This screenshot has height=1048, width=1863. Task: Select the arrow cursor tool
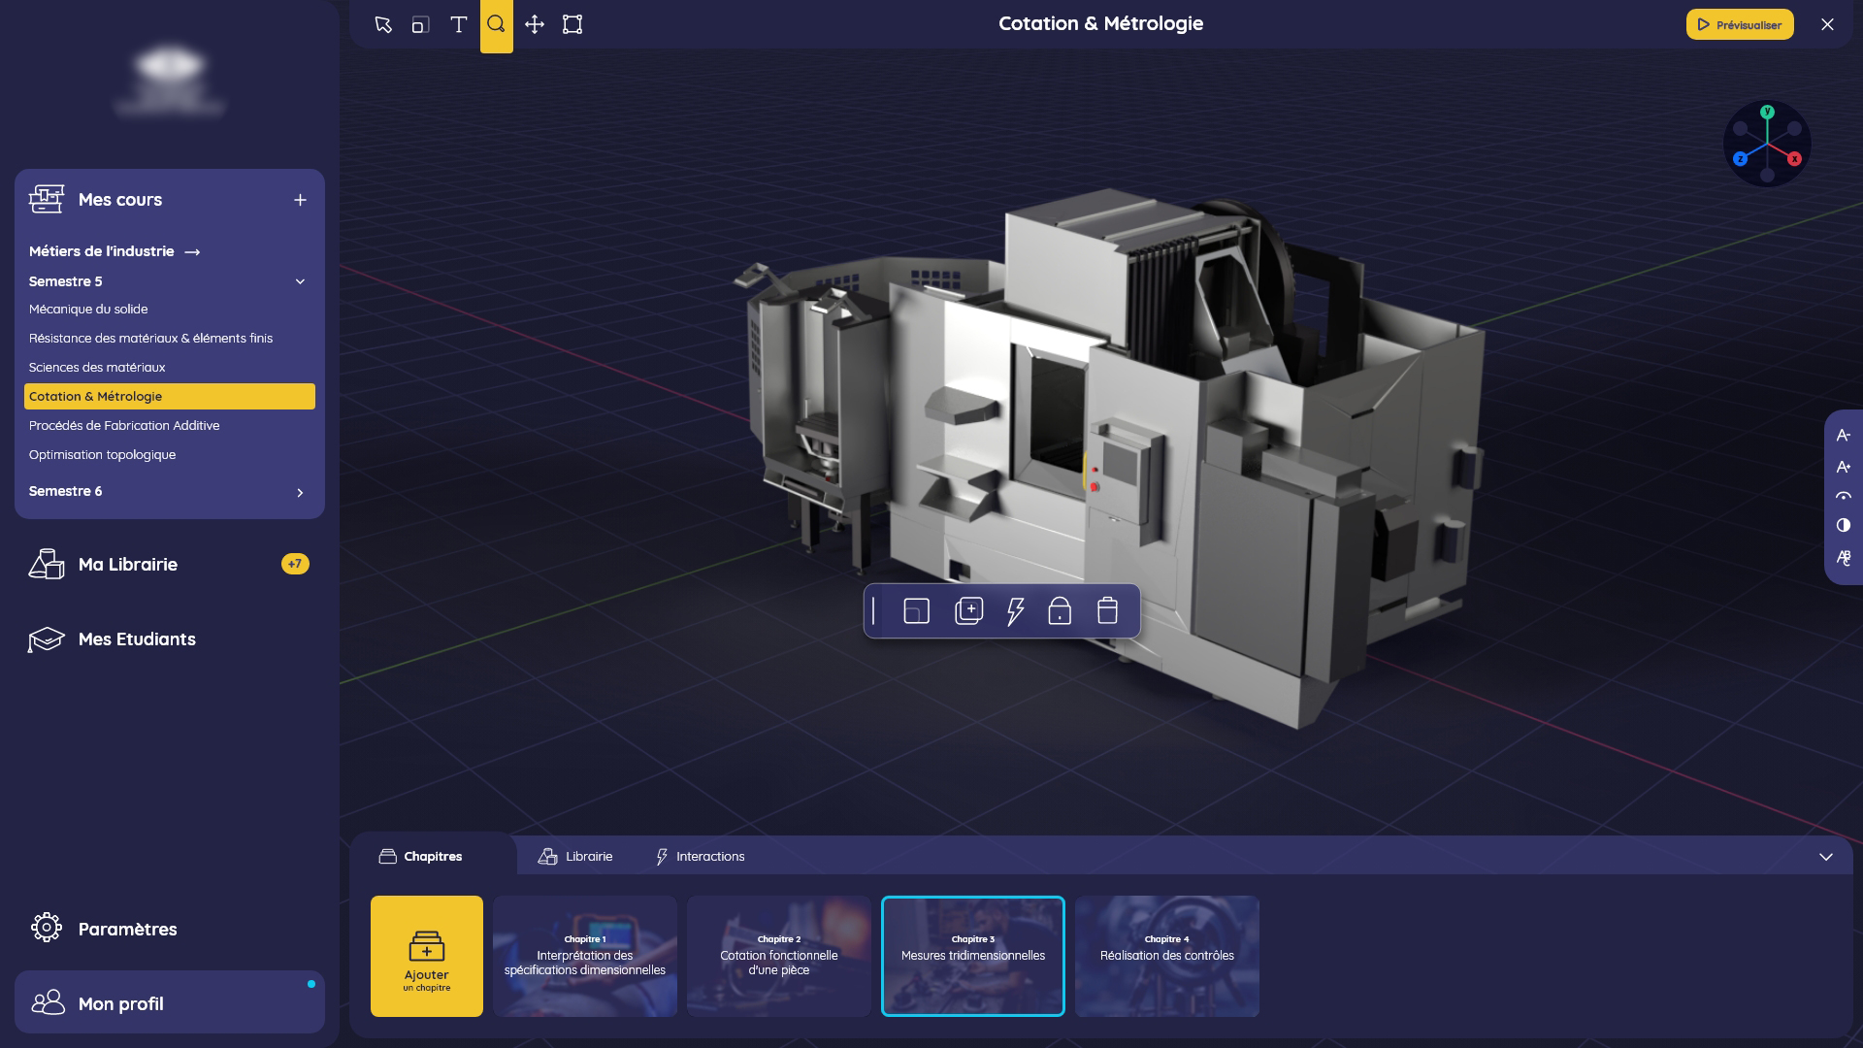(383, 24)
